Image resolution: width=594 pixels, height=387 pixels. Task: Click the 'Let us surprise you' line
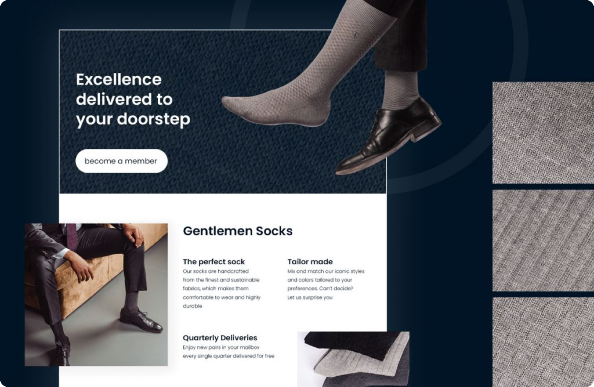click(310, 297)
